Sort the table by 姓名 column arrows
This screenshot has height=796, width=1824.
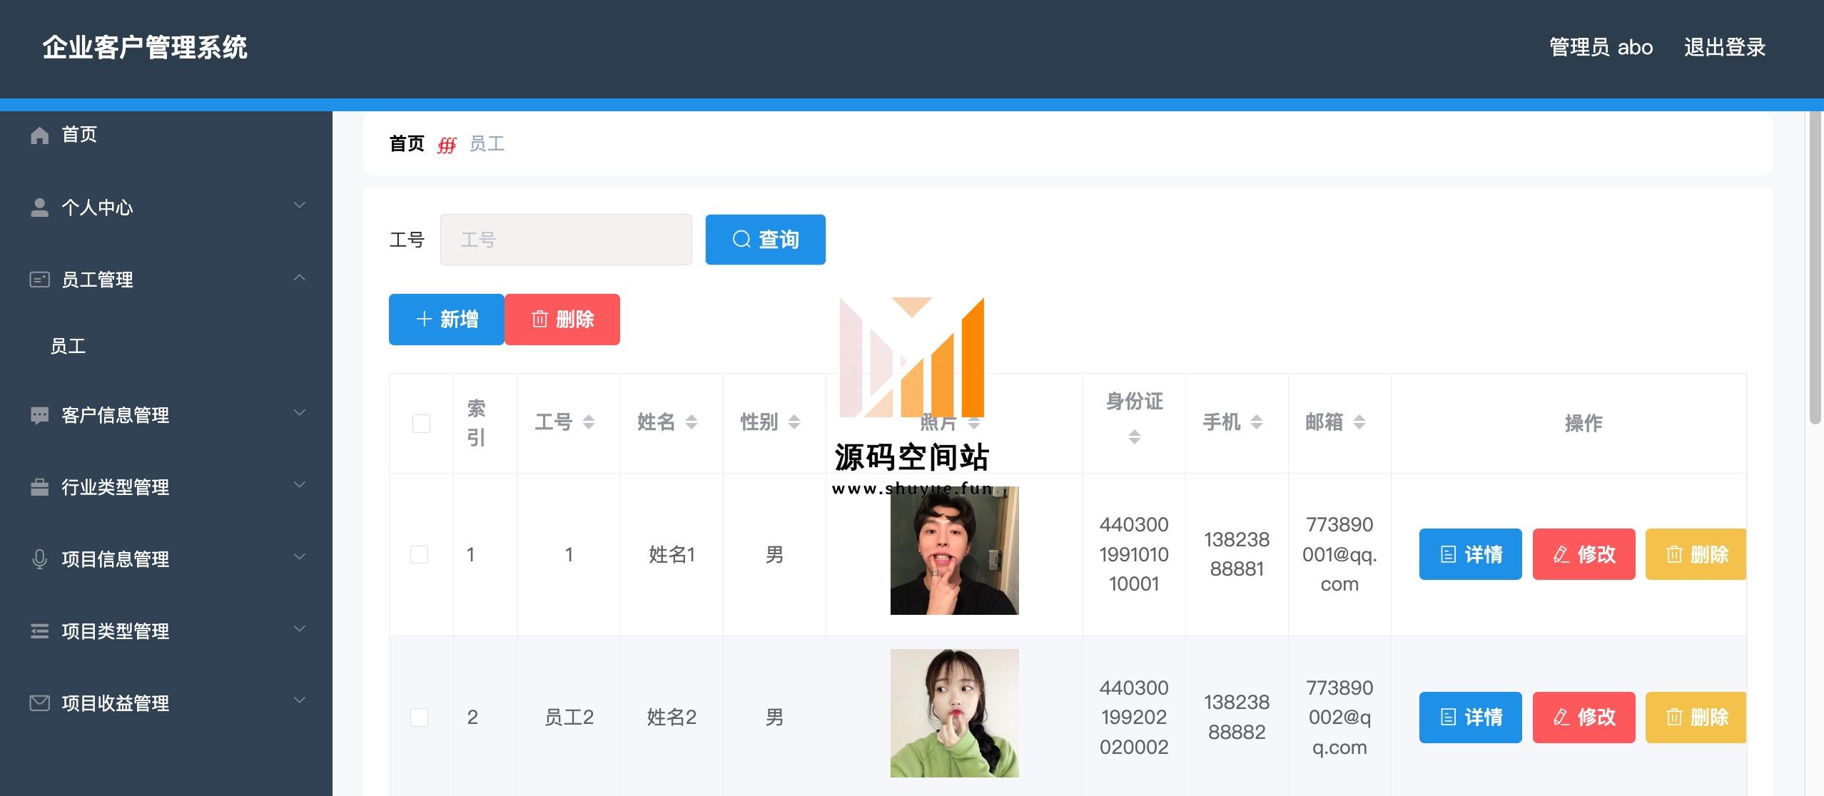(x=691, y=422)
